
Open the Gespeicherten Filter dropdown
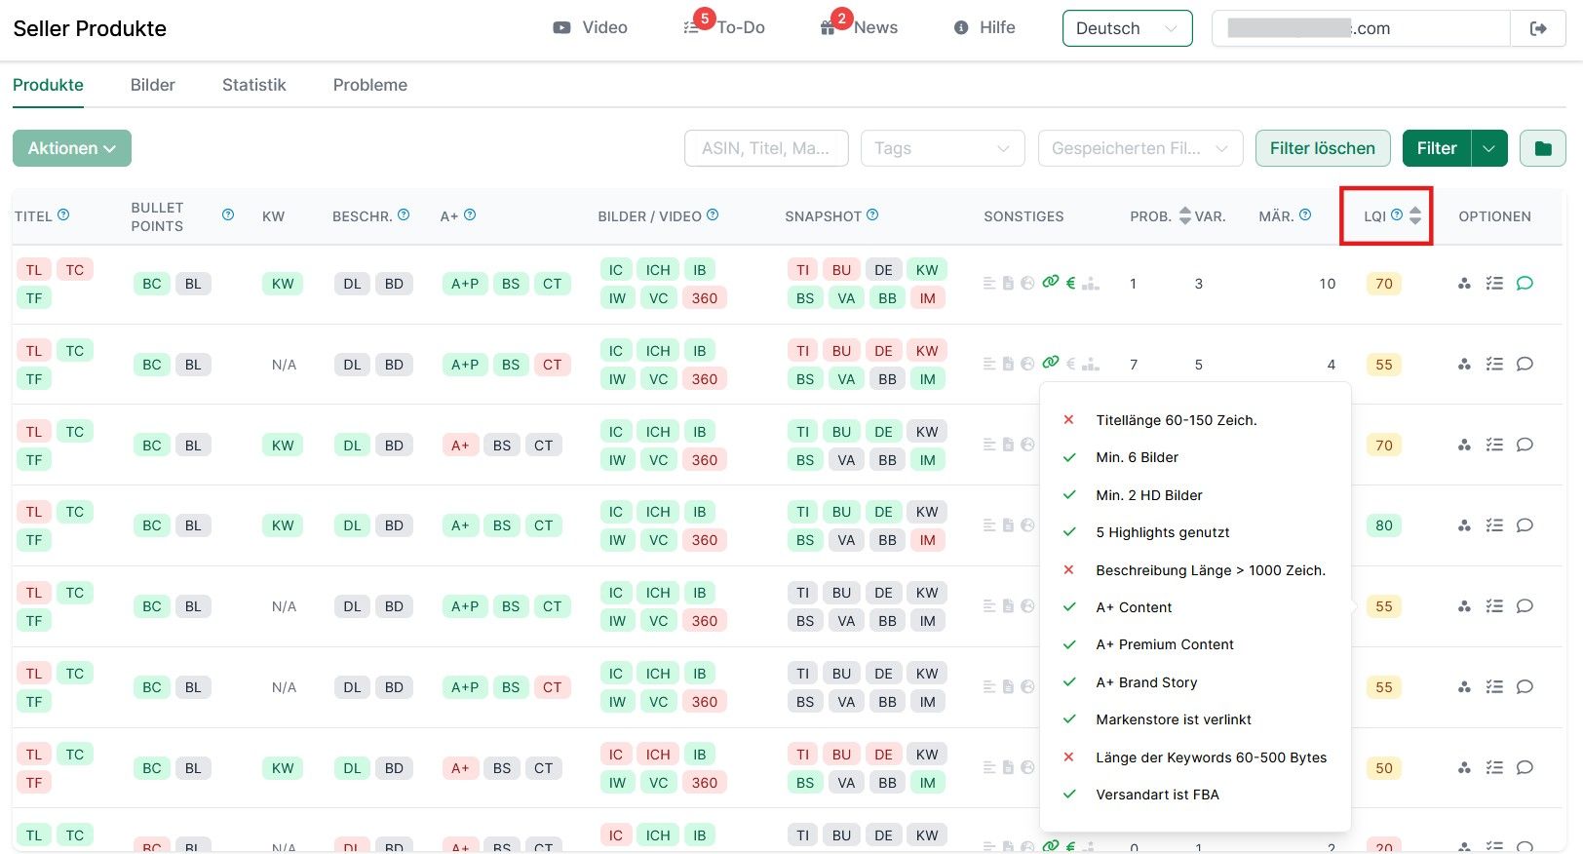(1140, 148)
